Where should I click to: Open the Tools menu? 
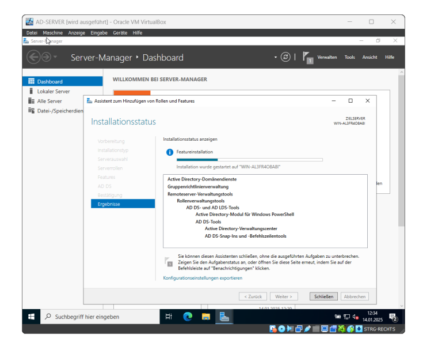tap(349, 57)
